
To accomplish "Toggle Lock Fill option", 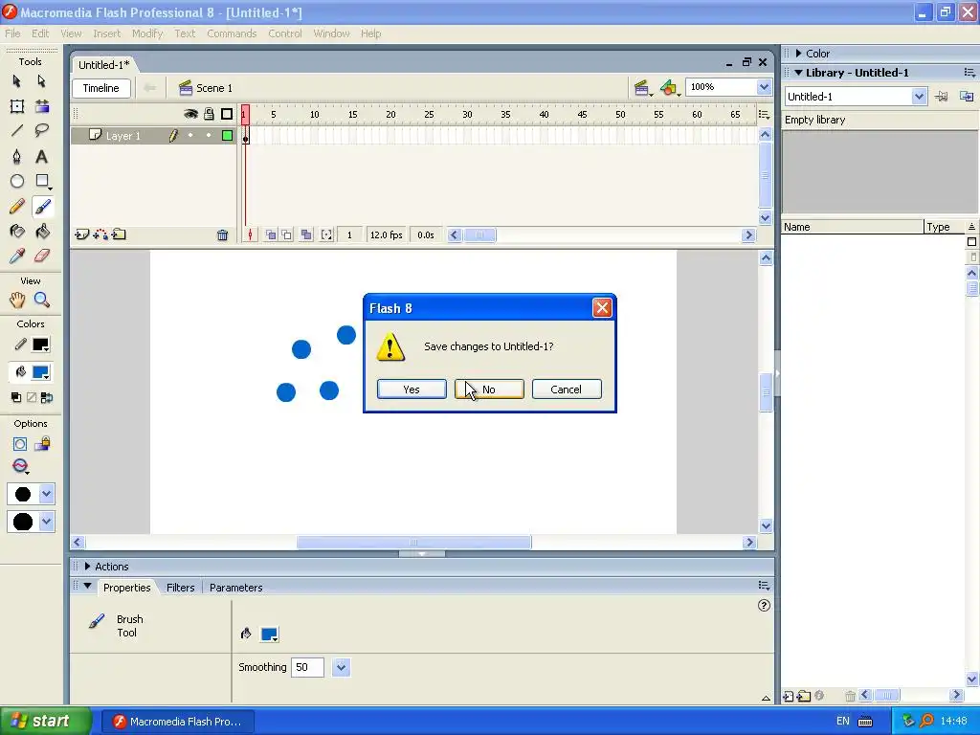I will (42, 444).
